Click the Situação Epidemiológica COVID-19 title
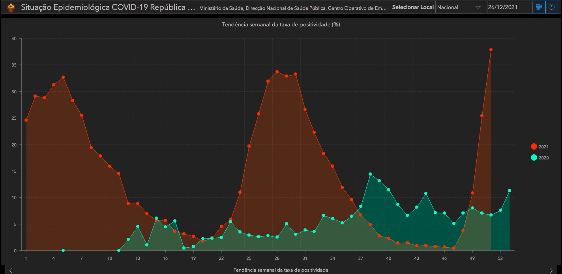 click(x=107, y=7)
